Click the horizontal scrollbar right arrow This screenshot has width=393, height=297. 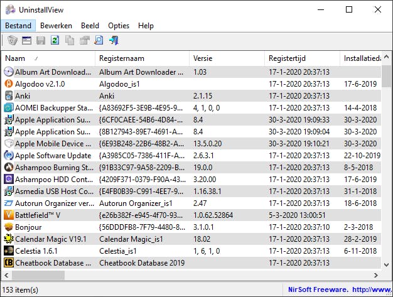click(x=375, y=276)
